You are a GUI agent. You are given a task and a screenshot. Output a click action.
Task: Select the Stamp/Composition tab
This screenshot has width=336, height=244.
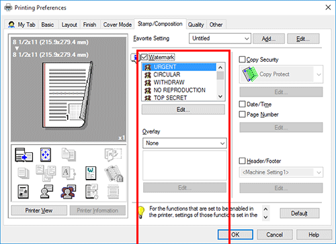[x=160, y=23]
